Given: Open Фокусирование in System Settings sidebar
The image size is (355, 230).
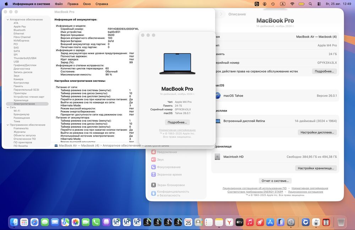Looking at the screenshot, I should tap(166, 167).
